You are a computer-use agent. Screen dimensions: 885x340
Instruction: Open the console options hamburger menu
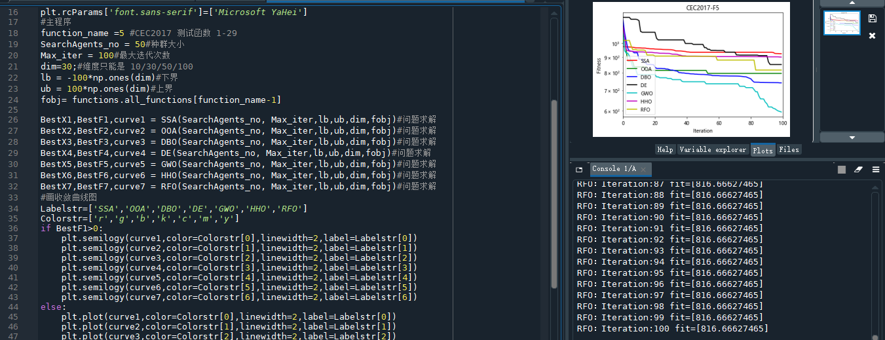tap(876, 170)
